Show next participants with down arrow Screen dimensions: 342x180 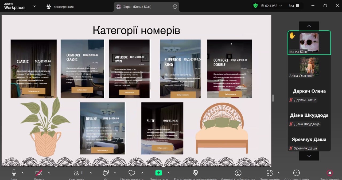click(309, 156)
